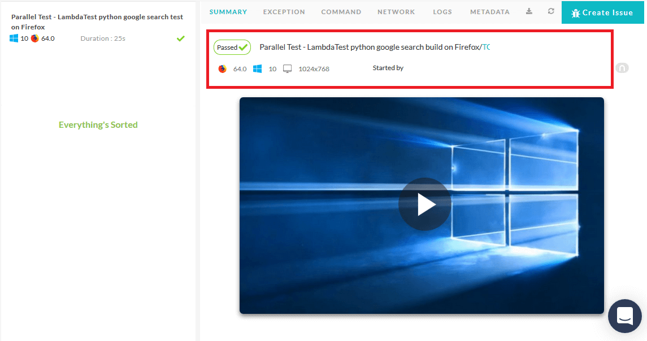The image size is (647, 341).
Task: Click the green checkmark next to Duration 25s
Action: tap(180, 38)
